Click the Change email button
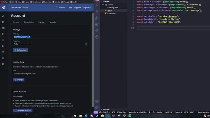 coord(19,80)
